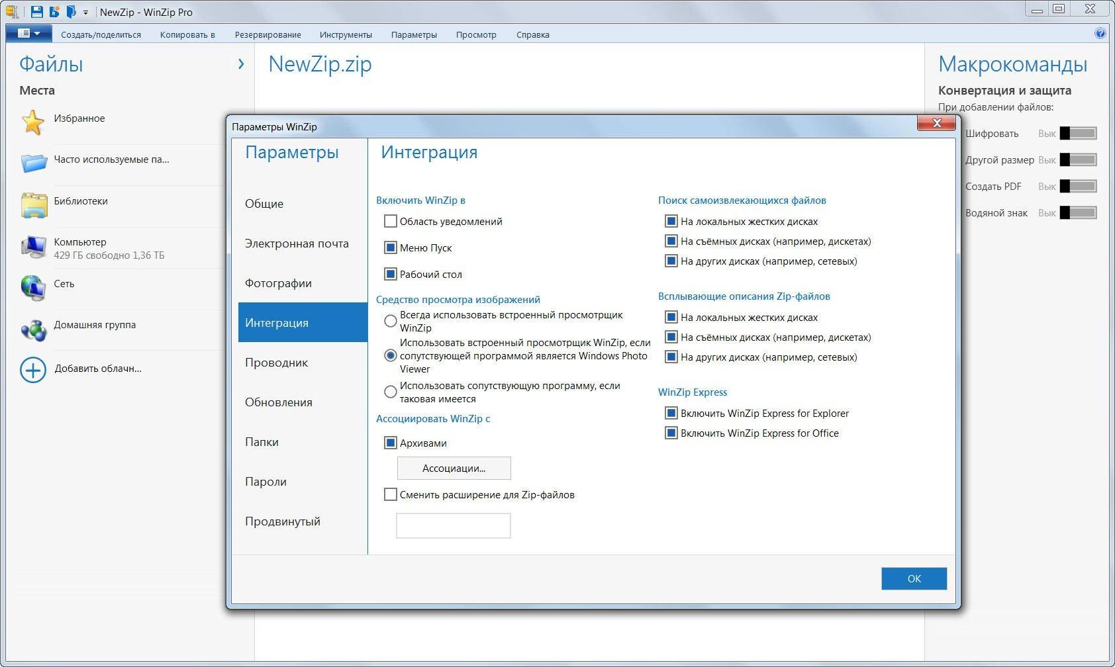Click the Zip extension text field

pyautogui.click(x=454, y=525)
